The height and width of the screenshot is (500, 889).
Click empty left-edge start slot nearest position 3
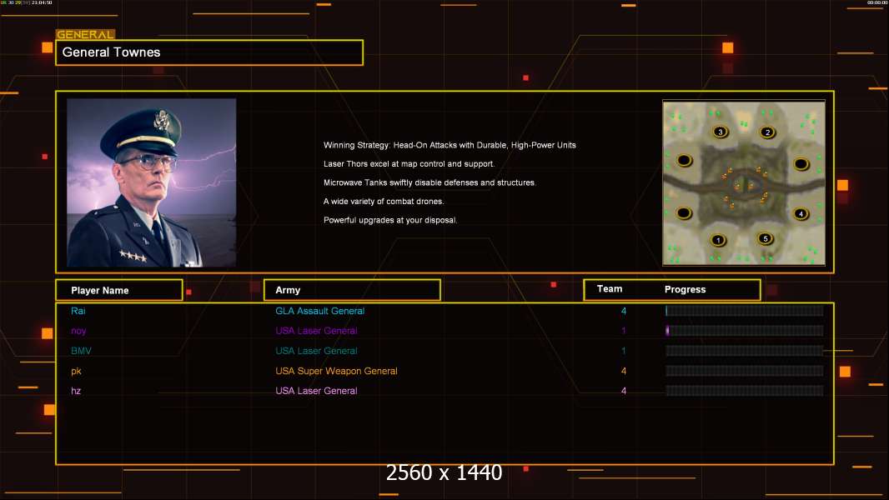point(685,160)
